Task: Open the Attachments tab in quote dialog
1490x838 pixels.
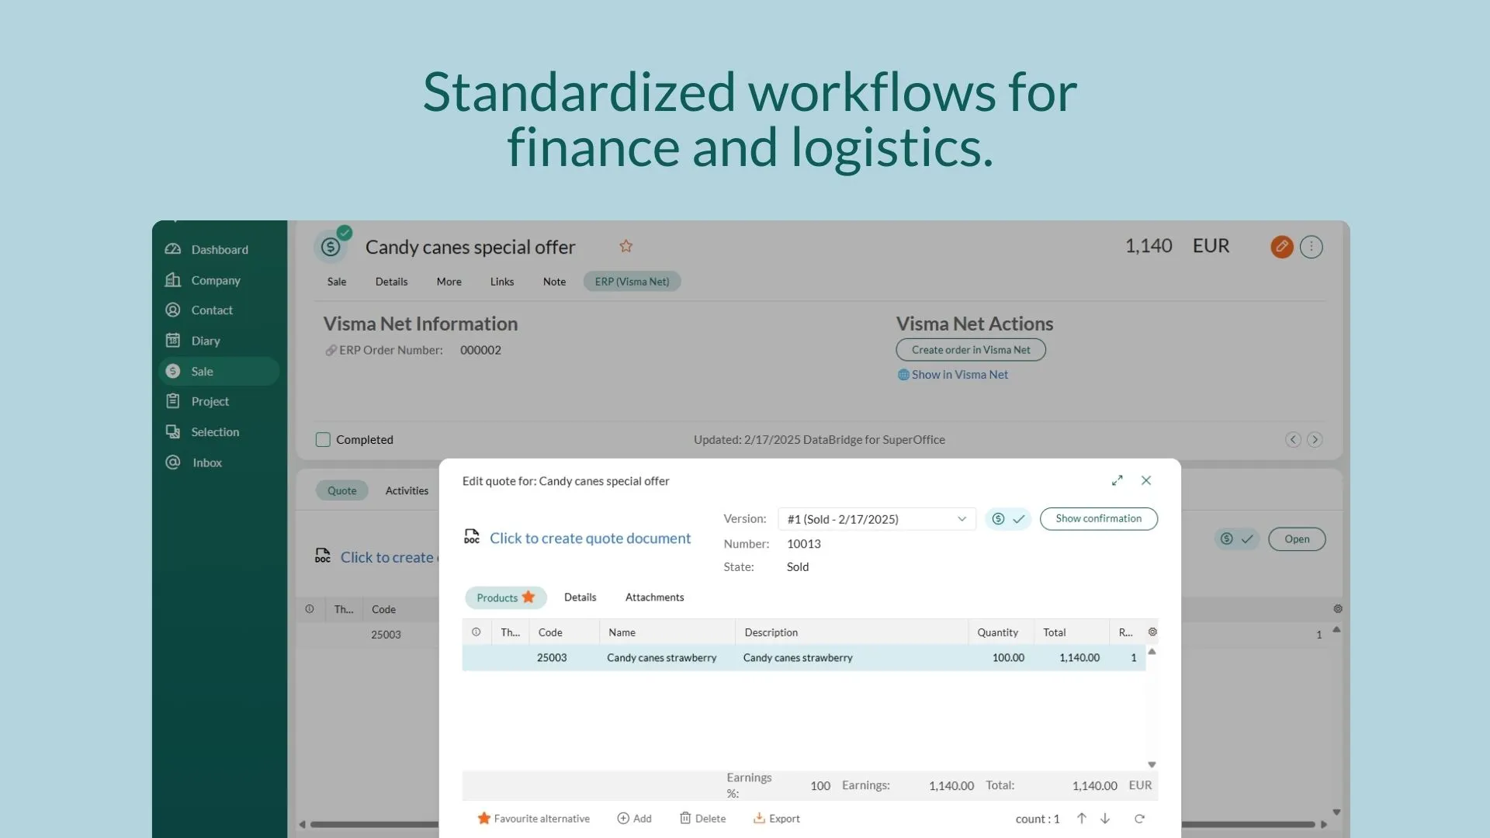Action: (x=654, y=597)
